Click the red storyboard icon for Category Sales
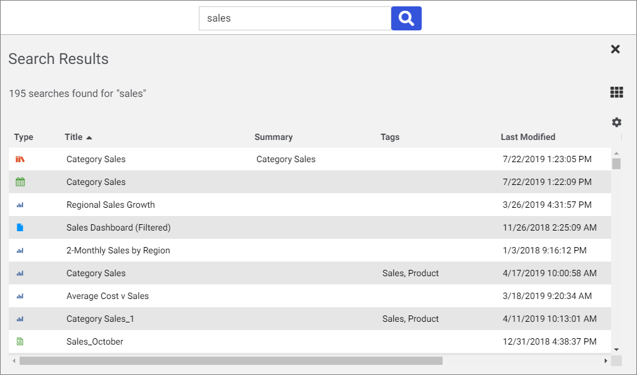The image size is (637, 375). pyautogui.click(x=20, y=160)
